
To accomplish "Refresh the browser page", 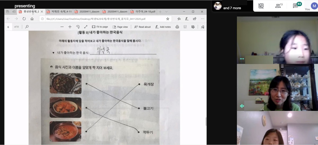I will (x=24, y=19).
